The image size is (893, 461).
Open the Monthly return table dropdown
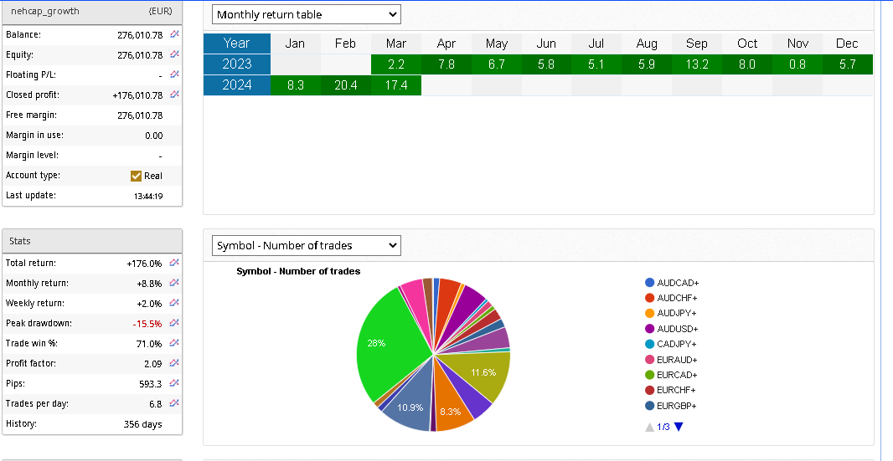306,14
